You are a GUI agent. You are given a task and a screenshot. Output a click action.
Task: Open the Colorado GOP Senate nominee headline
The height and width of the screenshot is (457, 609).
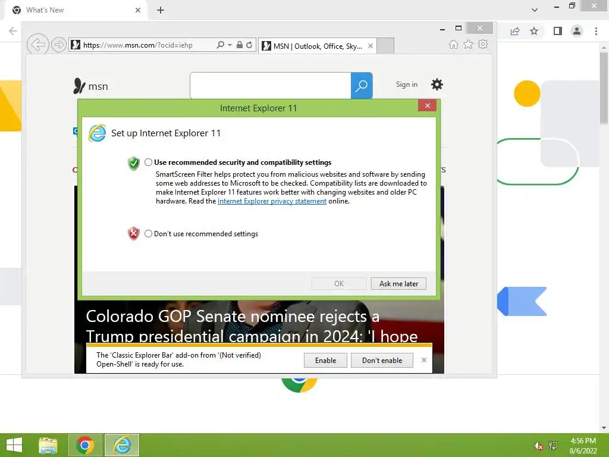252,325
